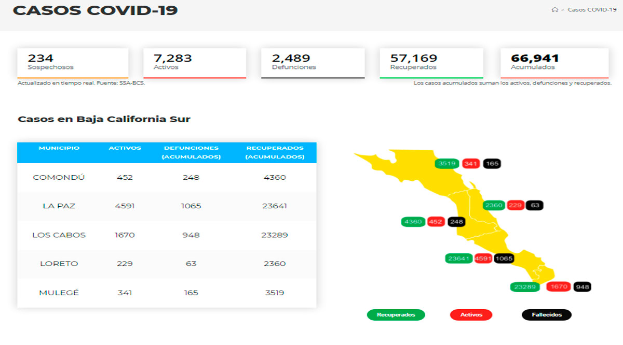623x345 pixels.
Task: Click black 1065 badge on the map
Action: [x=504, y=258]
